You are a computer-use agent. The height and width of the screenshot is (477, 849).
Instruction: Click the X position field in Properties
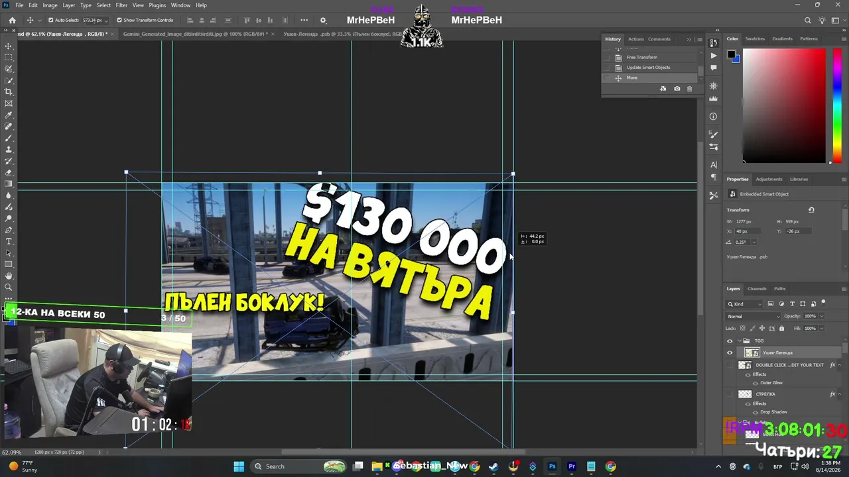[x=750, y=231]
